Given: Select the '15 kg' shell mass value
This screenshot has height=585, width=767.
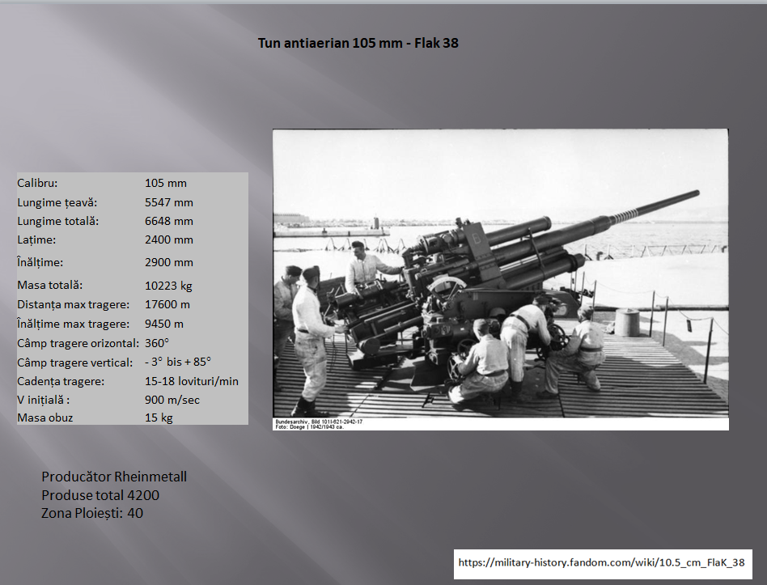Looking at the screenshot, I should tap(159, 418).
